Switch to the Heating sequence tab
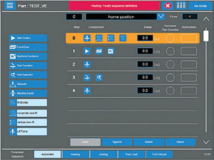 76,154
